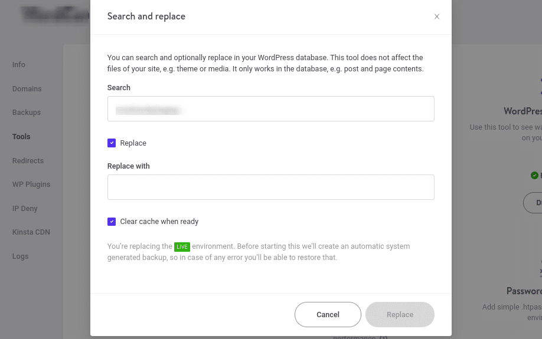
Task: Click the green checkmark status icon
Action: point(534,175)
